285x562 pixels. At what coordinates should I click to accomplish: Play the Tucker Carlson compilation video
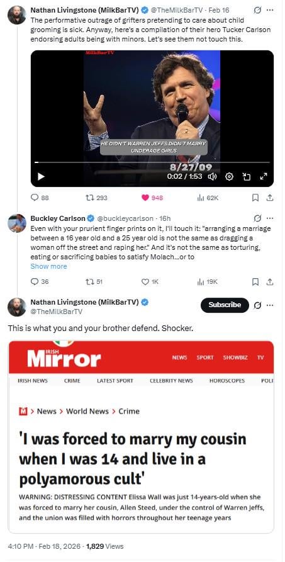[41, 176]
